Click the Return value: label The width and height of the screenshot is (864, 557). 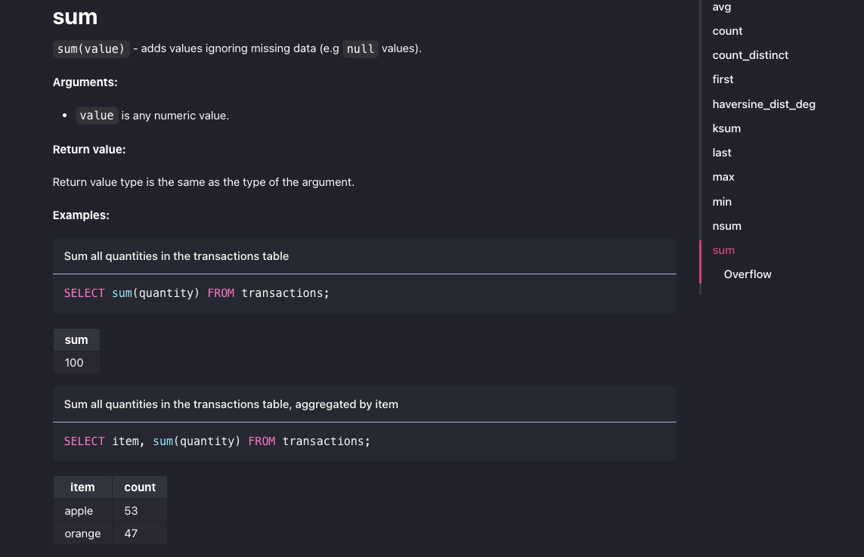(89, 150)
